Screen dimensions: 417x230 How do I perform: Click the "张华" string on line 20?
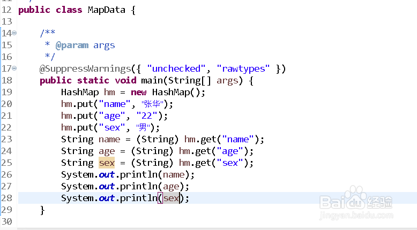[152, 104]
